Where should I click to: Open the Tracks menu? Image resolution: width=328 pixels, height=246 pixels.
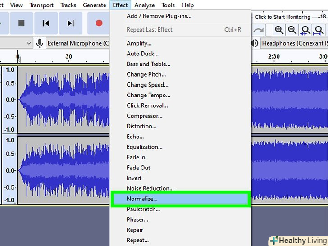pos(68,5)
